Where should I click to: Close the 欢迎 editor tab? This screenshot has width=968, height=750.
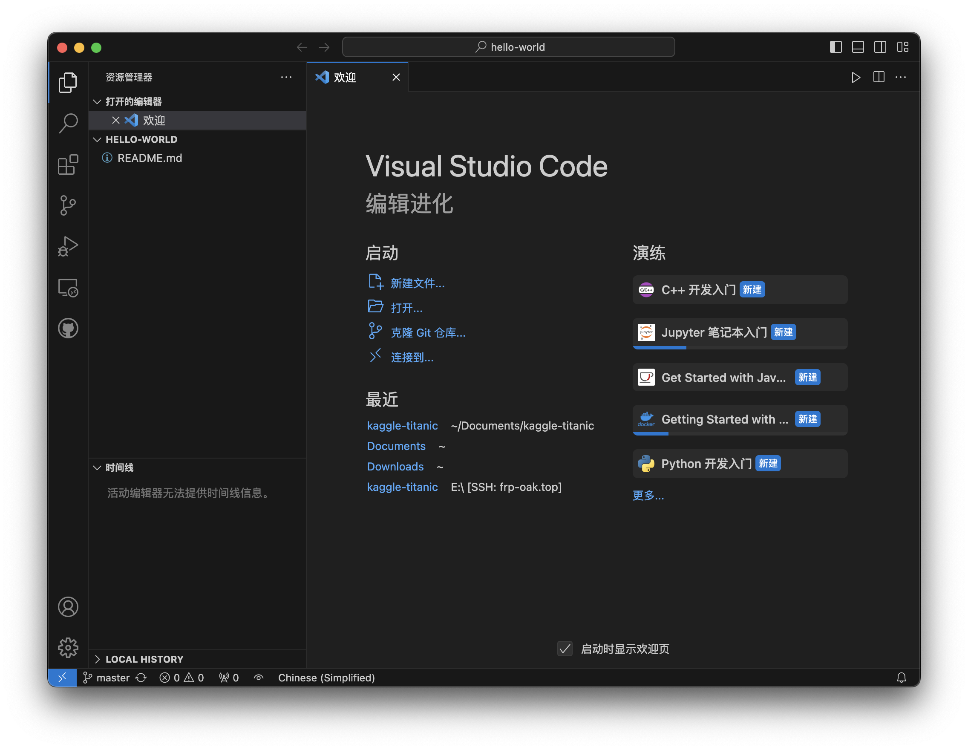click(x=396, y=77)
